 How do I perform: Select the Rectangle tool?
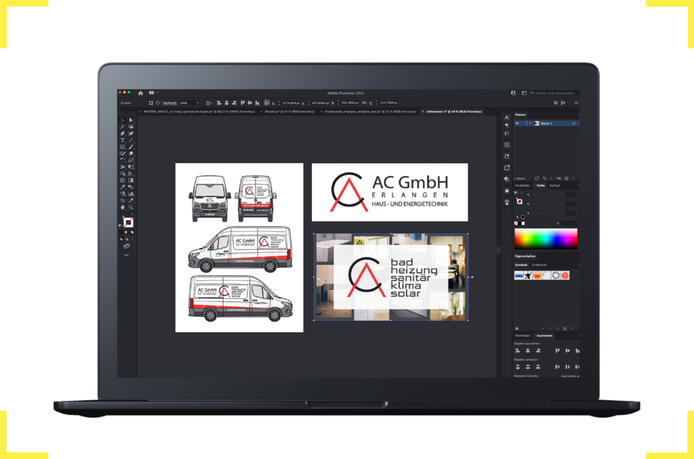123,146
